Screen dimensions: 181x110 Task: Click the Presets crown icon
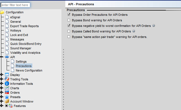7,97
